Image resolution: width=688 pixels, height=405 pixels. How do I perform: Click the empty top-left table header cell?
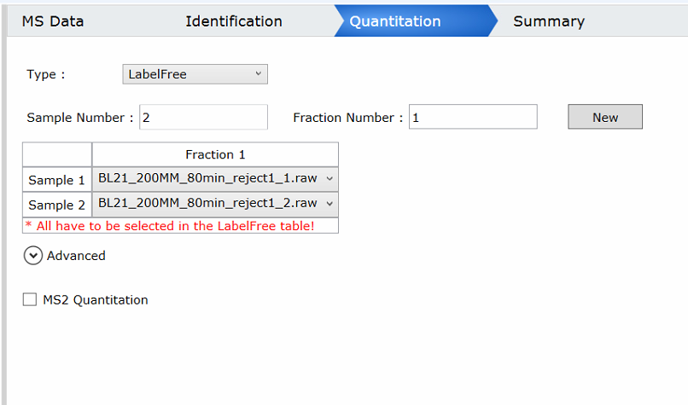[57, 154]
